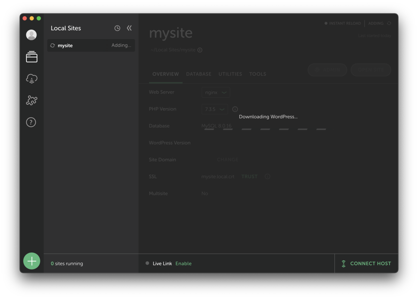This screenshot has width=418, height=299.
Task: Click the Site Domain Change link
Action: pos(227,160)
